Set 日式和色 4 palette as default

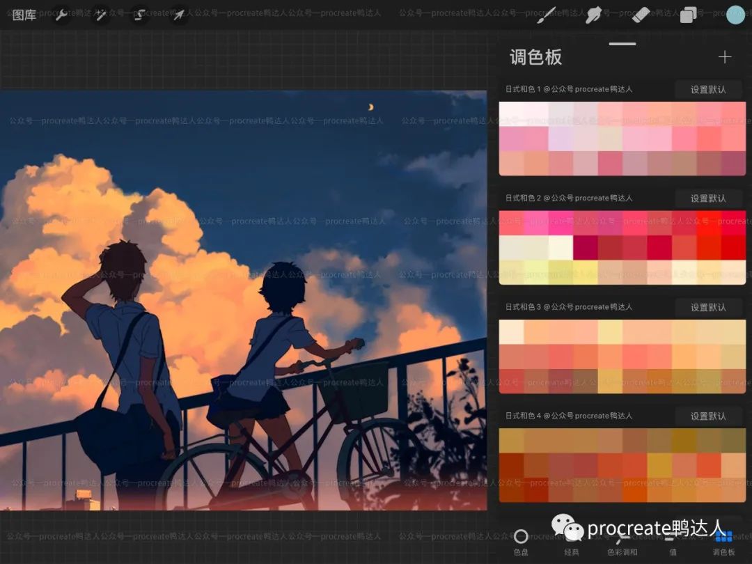coord(708,416)
